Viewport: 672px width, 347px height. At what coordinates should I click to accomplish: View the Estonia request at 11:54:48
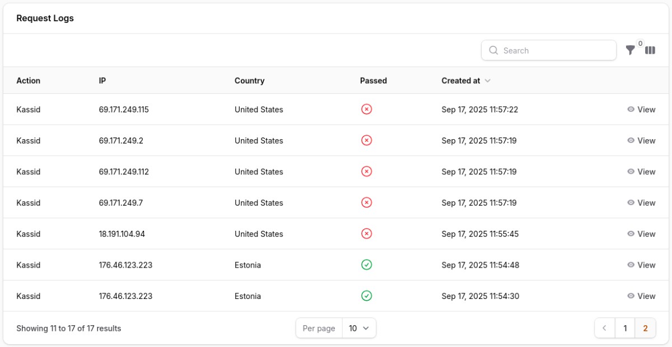click(x=641, y=265)
